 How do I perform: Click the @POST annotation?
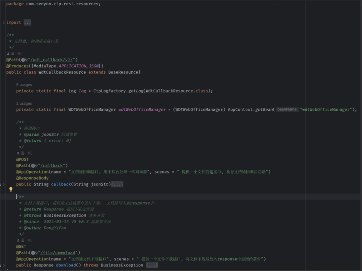tap(22, 160)
